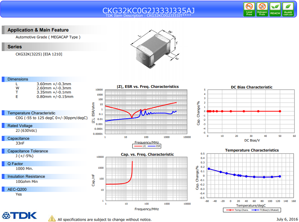Select the 10Gohm Min value

click(27, 182)
